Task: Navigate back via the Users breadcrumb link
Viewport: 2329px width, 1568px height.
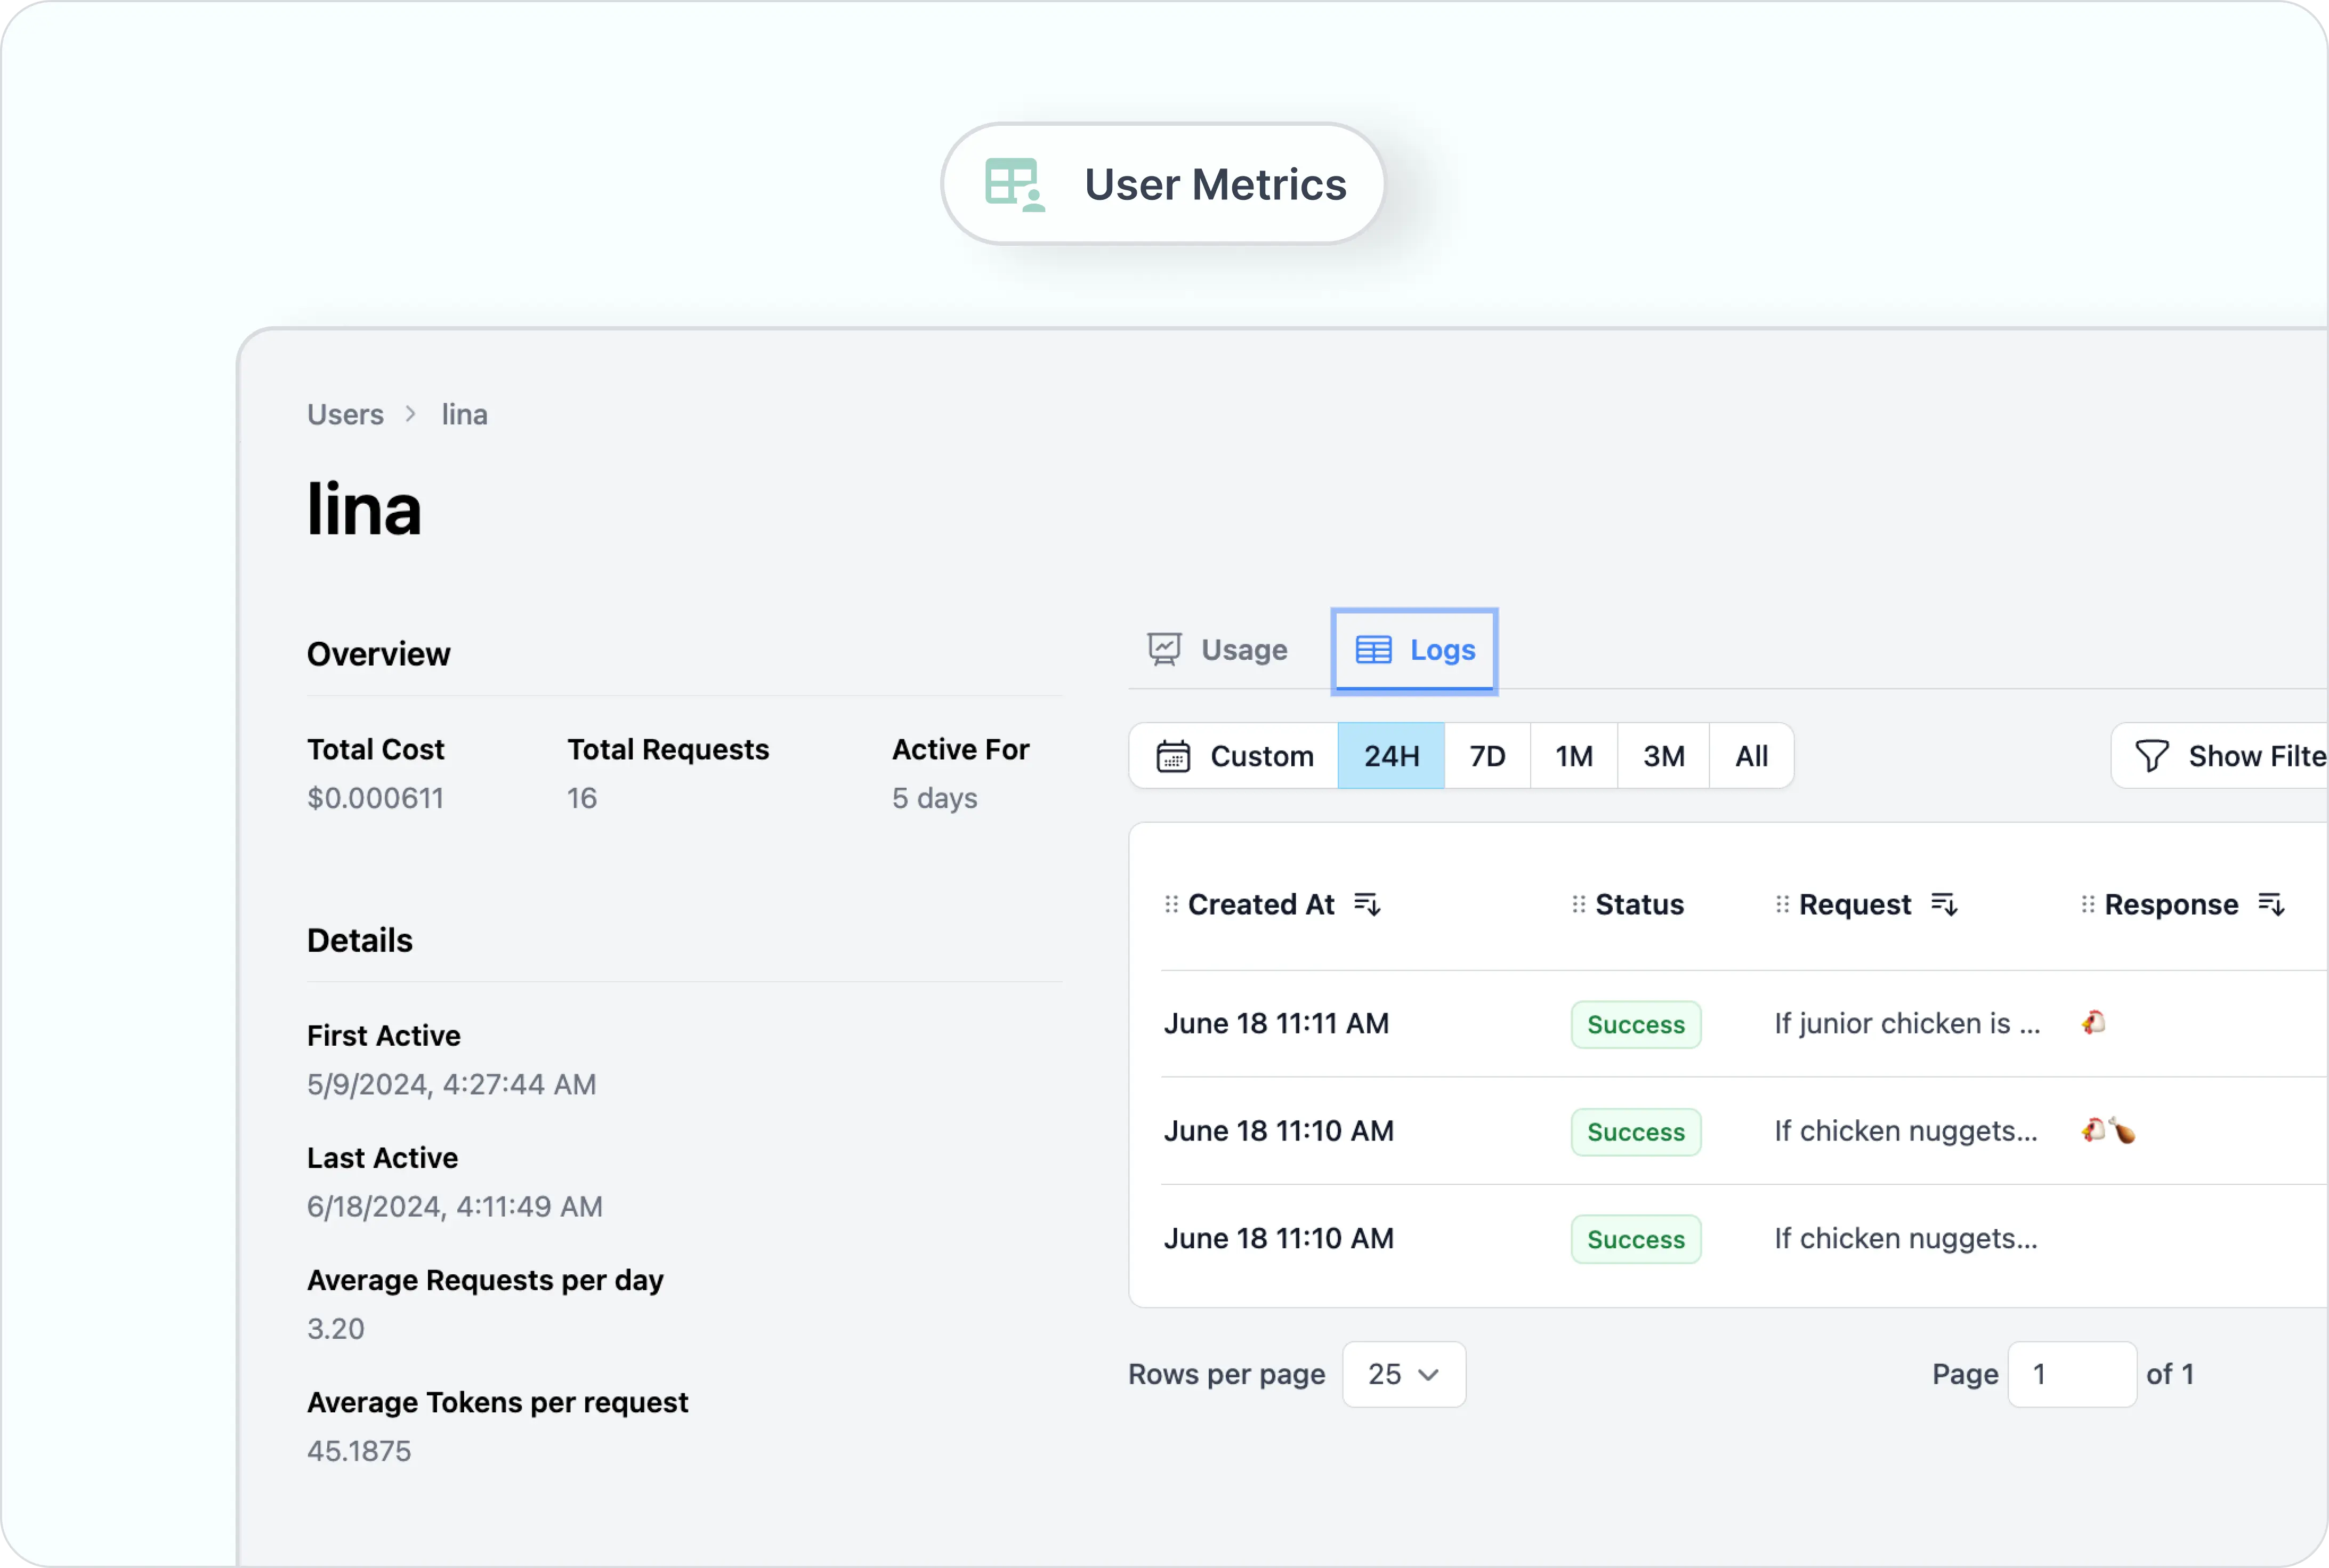Action: [x=345, y=414]
